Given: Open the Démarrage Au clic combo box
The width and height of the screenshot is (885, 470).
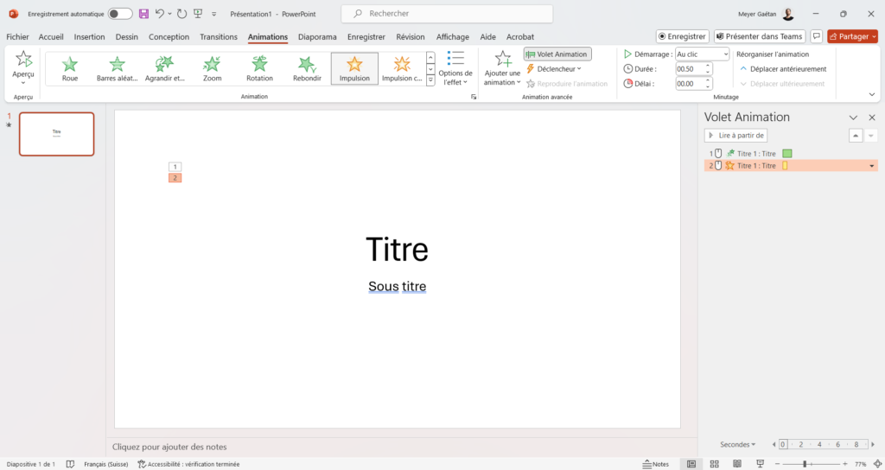Looking at the screenshot, I should (703, 54).
